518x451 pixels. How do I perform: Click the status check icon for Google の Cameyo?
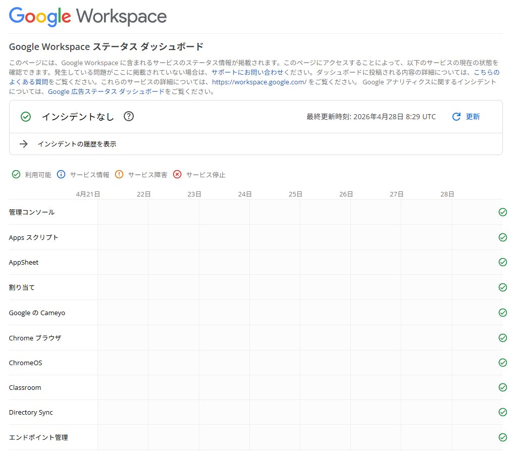point(502,313)
